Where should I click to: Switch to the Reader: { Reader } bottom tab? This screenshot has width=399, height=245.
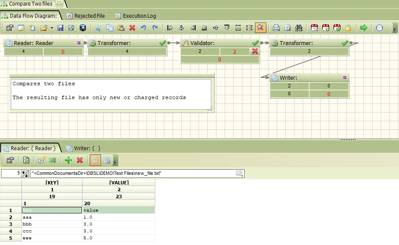pyautogui.click(x=30, y=148)
